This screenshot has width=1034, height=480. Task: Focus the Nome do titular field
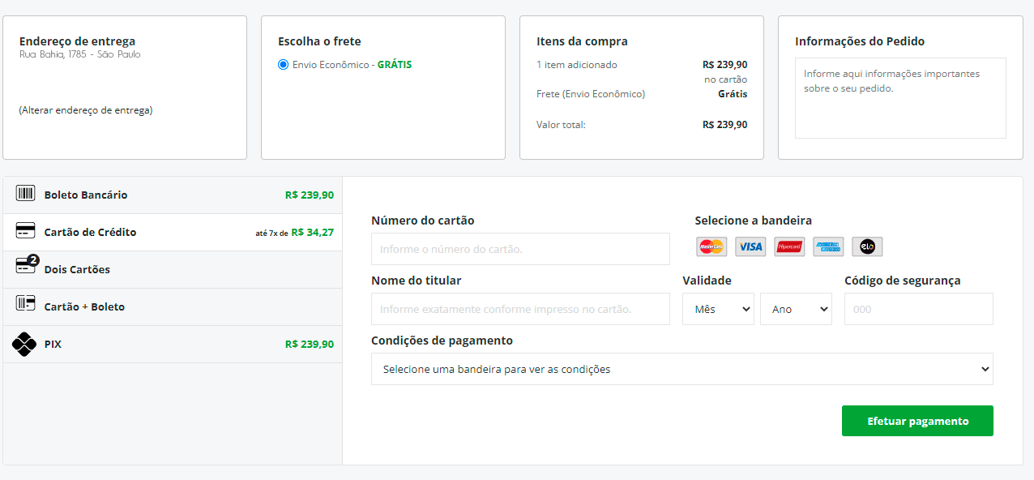520,309
